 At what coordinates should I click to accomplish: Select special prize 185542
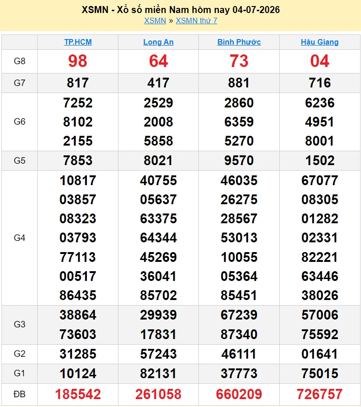(78, 394)
